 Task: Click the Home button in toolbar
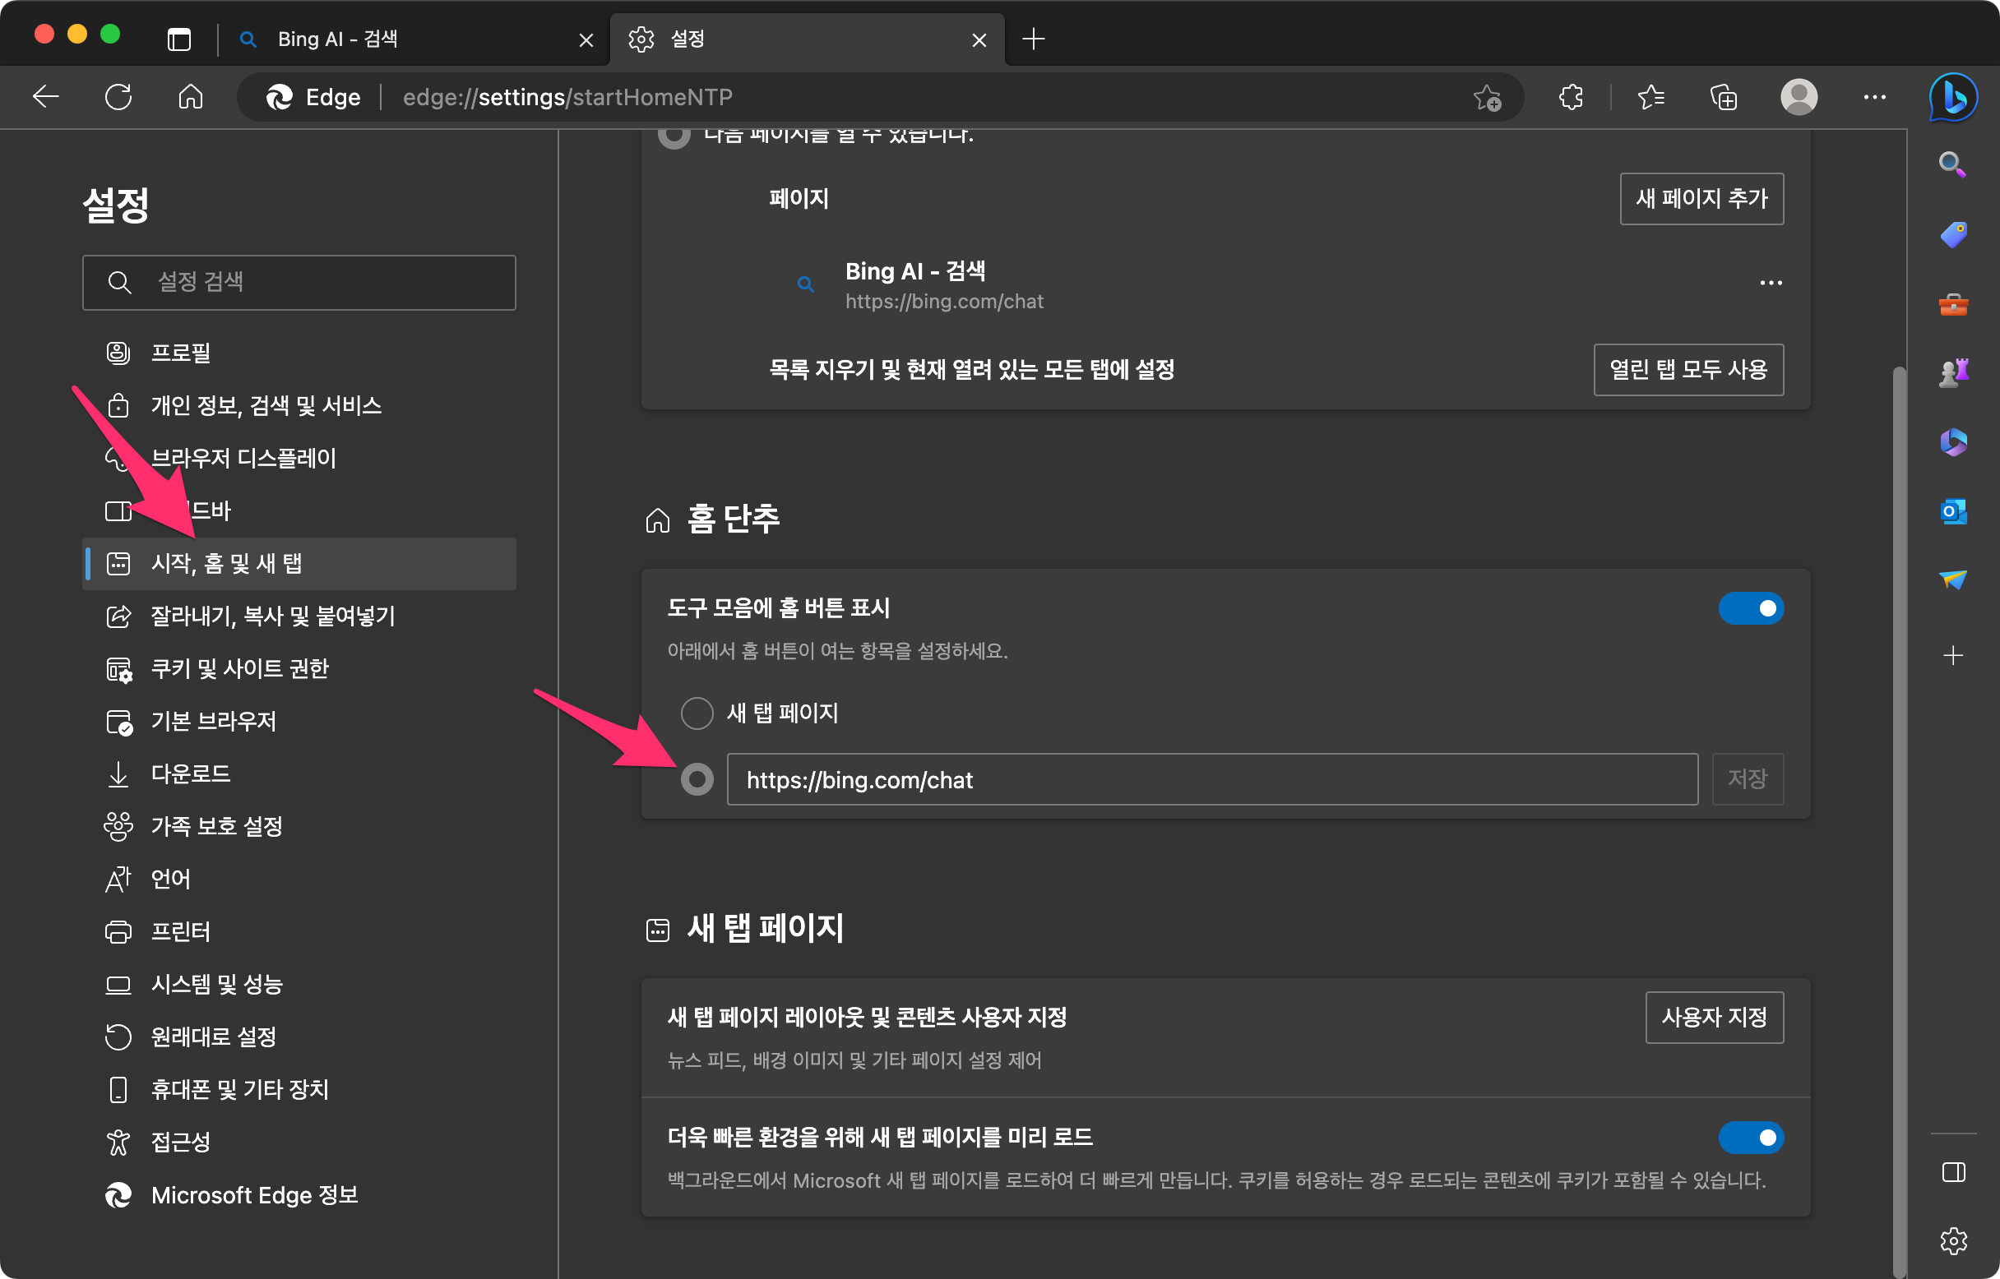(x=190, y=97)
